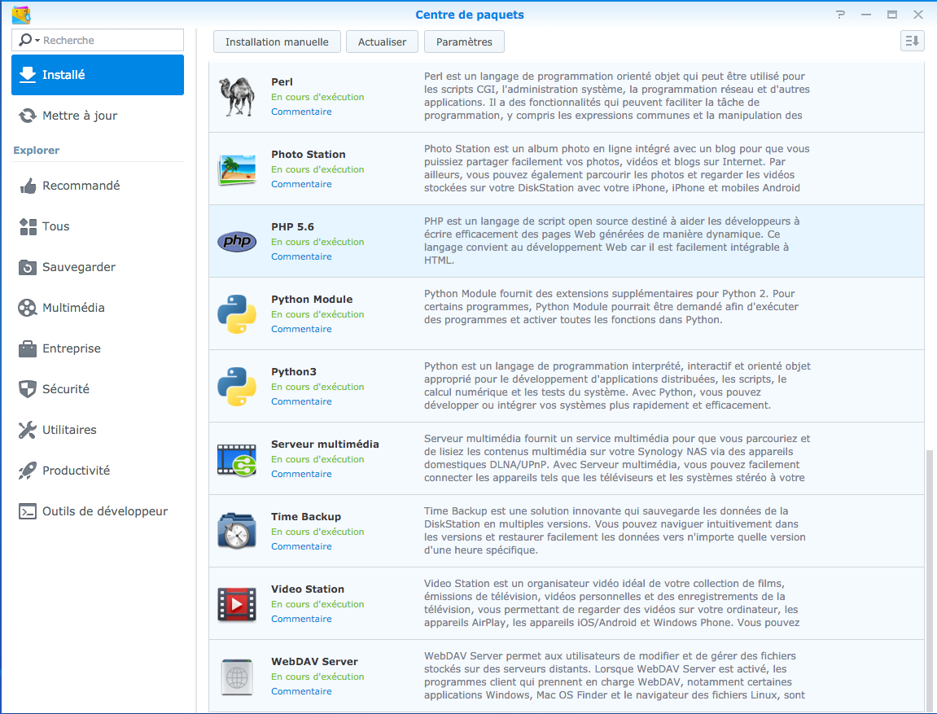Click the Installation manuelle button
The height and width of the screenshot is (714, 937).
[277, 42]
